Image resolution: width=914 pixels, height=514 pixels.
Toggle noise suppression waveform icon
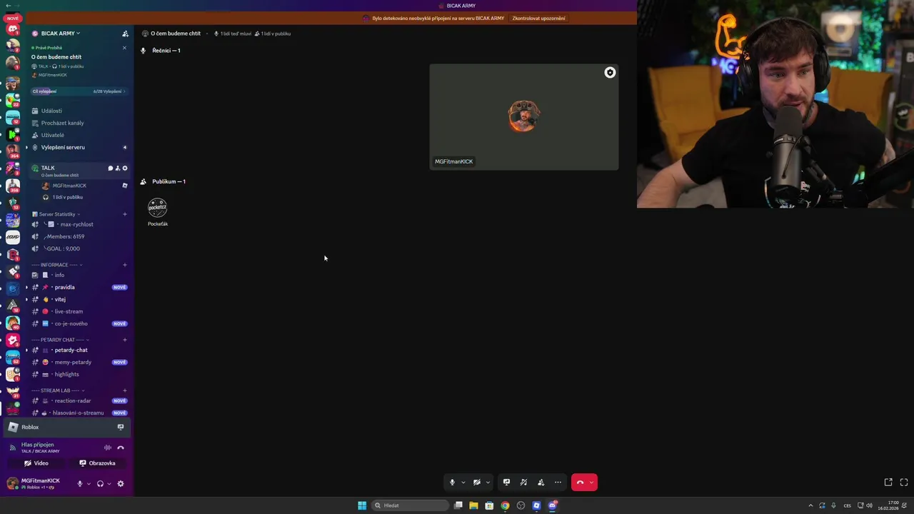(108, 448)
